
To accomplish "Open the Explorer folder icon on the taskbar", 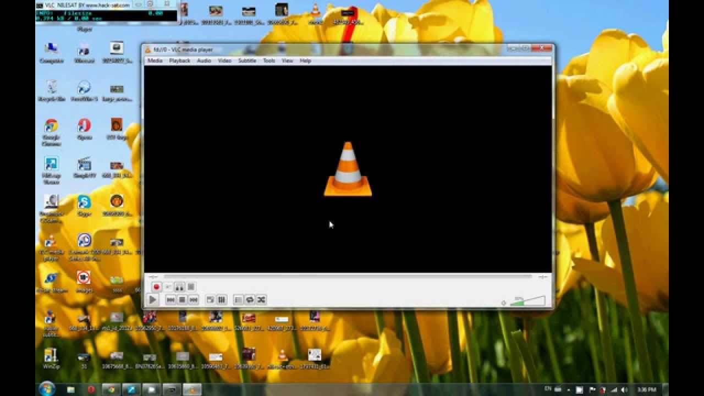I will click(71, 389).
